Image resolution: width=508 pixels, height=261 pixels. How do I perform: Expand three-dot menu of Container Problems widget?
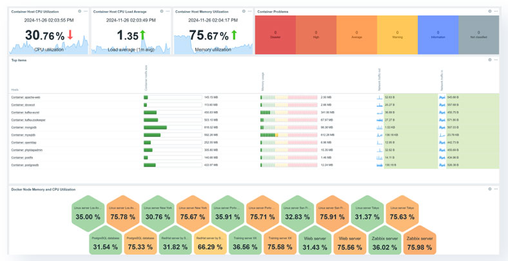[496, 12]
